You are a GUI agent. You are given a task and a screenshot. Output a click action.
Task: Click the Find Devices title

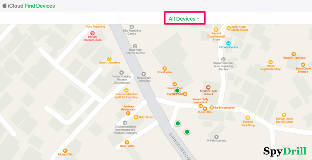click(40, 6)
